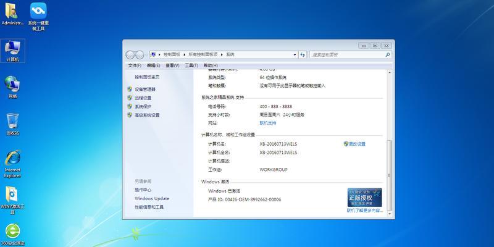494x247 pixels.
Task: Open address bar history dropdown arrow
Action: click(295, 54)
